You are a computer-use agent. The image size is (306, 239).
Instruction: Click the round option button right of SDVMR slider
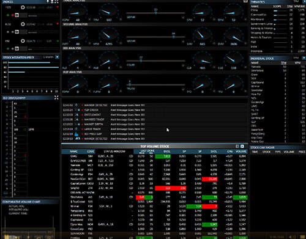(x=183, y=42)
